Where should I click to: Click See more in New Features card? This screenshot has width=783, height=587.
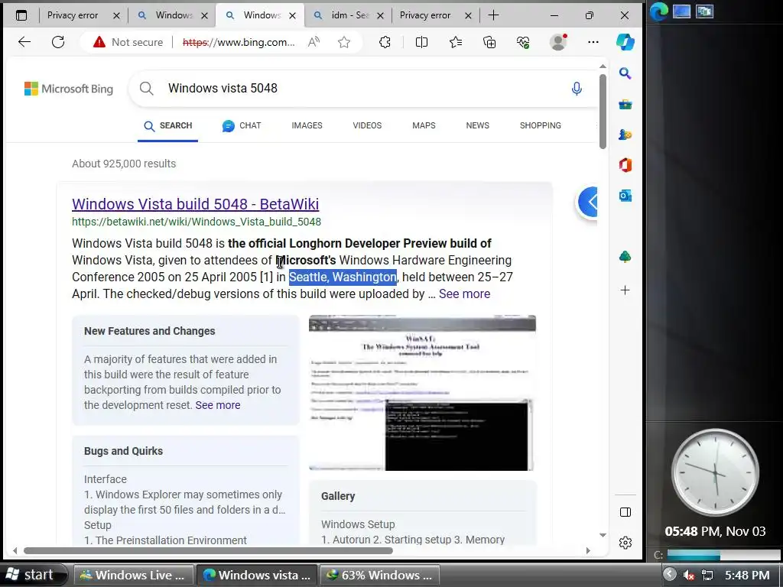pos(218,405)
